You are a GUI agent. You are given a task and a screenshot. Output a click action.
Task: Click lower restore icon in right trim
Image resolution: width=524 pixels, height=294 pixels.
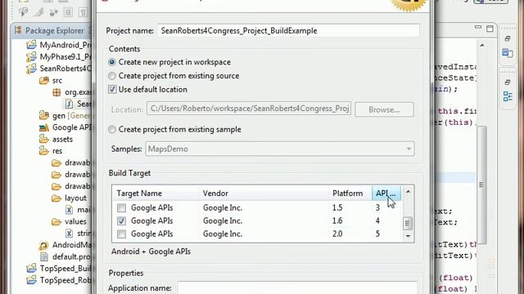[x=508, y=82]
